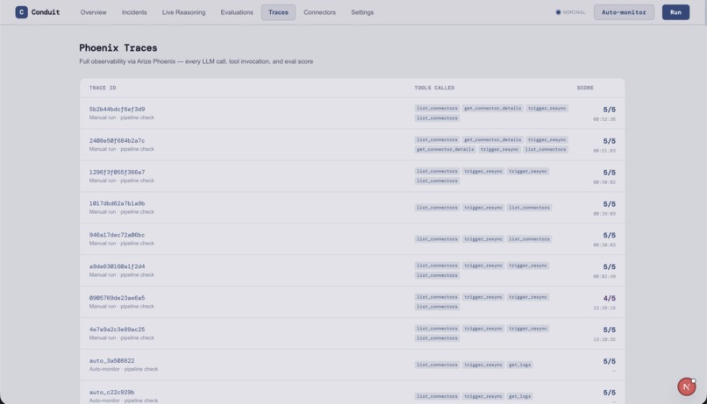Open trace auto_3a508822
The image size is (707, 404).
pos(111,361)
